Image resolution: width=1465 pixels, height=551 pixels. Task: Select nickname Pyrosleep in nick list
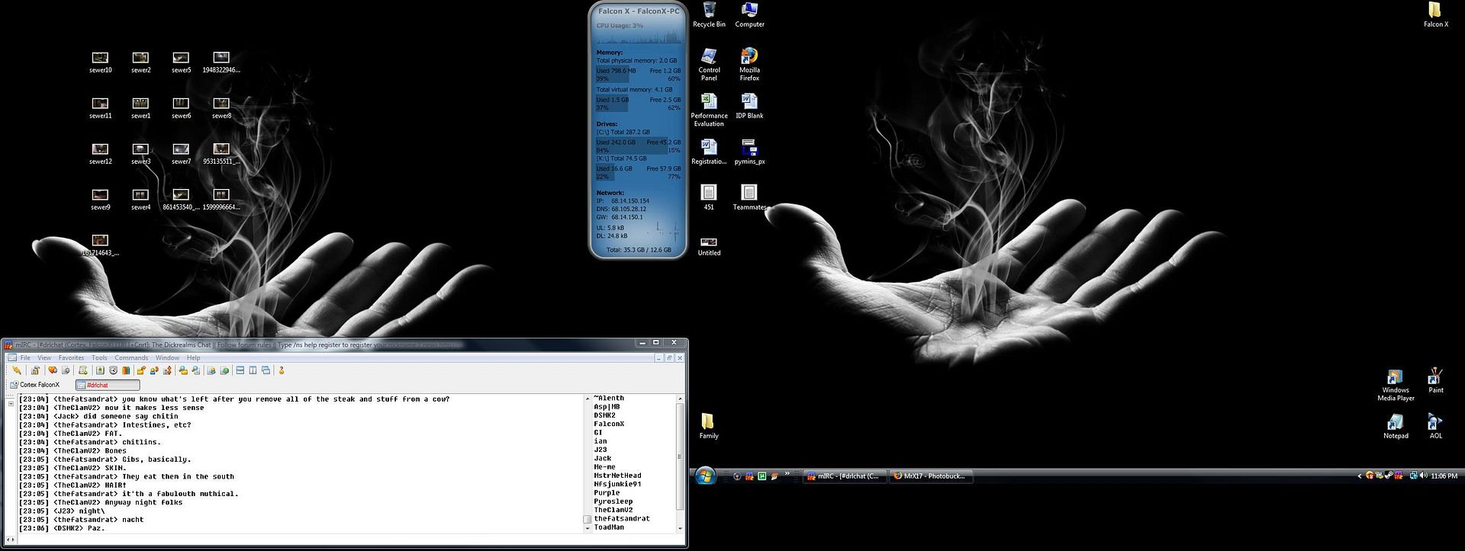click(613, 501)
